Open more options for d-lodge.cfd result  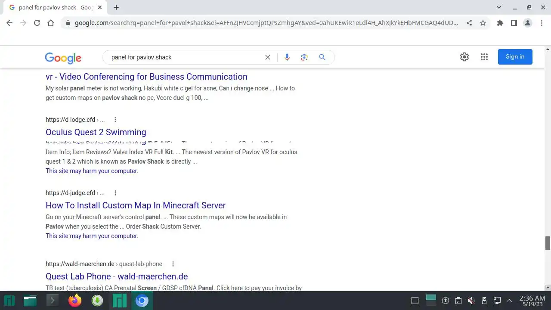click(115, 120)
